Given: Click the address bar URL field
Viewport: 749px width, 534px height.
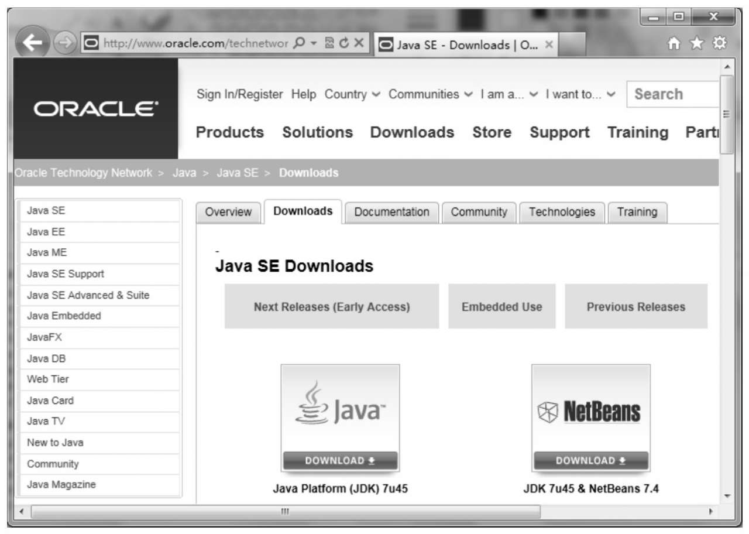Looking at the screenshot, I should pos(194,43).
